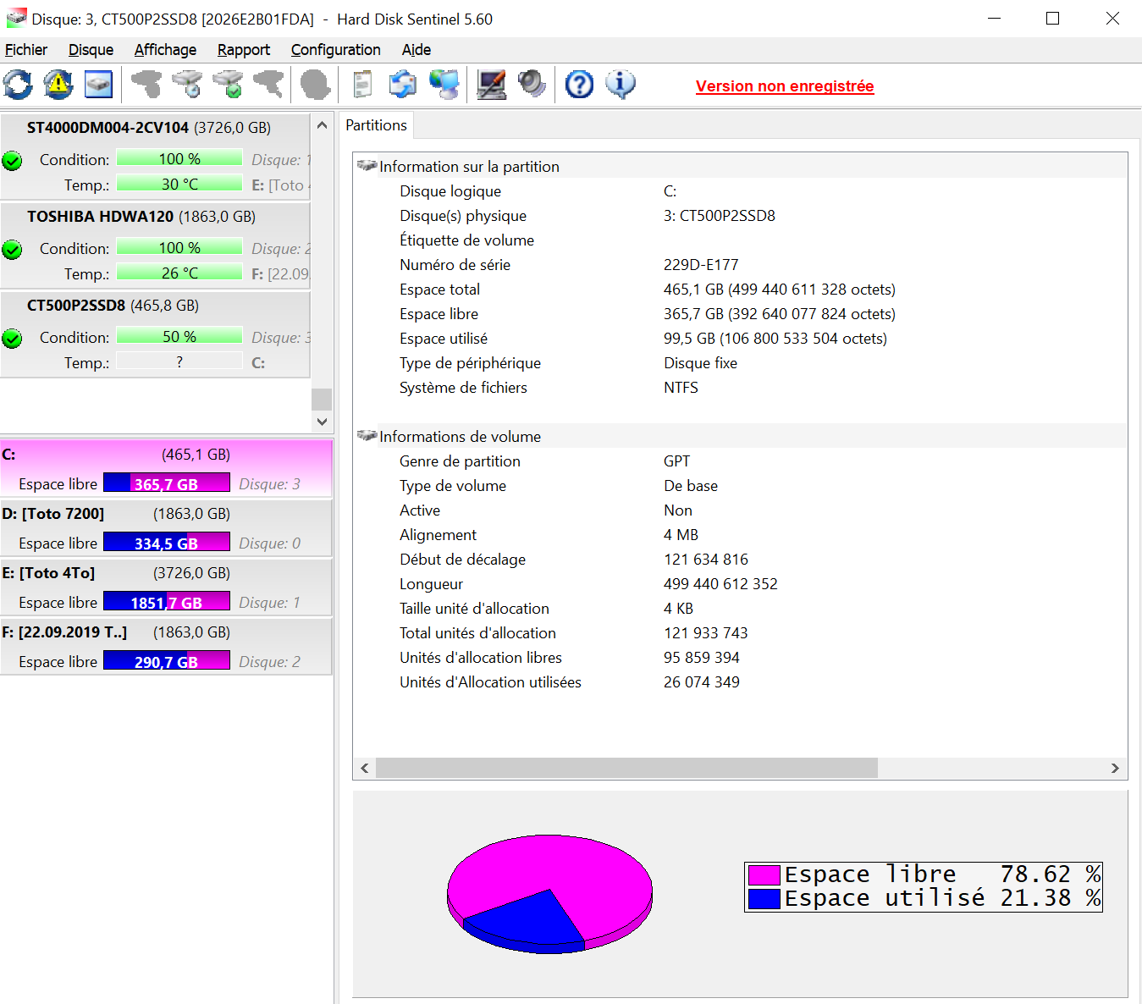Click the send report by email icon
Screen dimensions: 1142x1004
(403, 85)
